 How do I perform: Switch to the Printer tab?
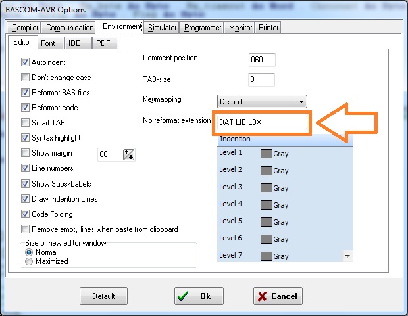pos(268,28)
